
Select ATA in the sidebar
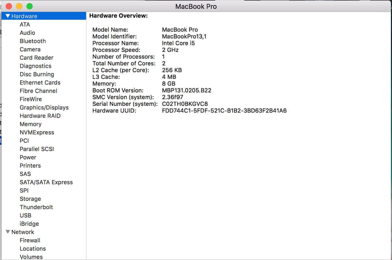click(x=25, y=24)
